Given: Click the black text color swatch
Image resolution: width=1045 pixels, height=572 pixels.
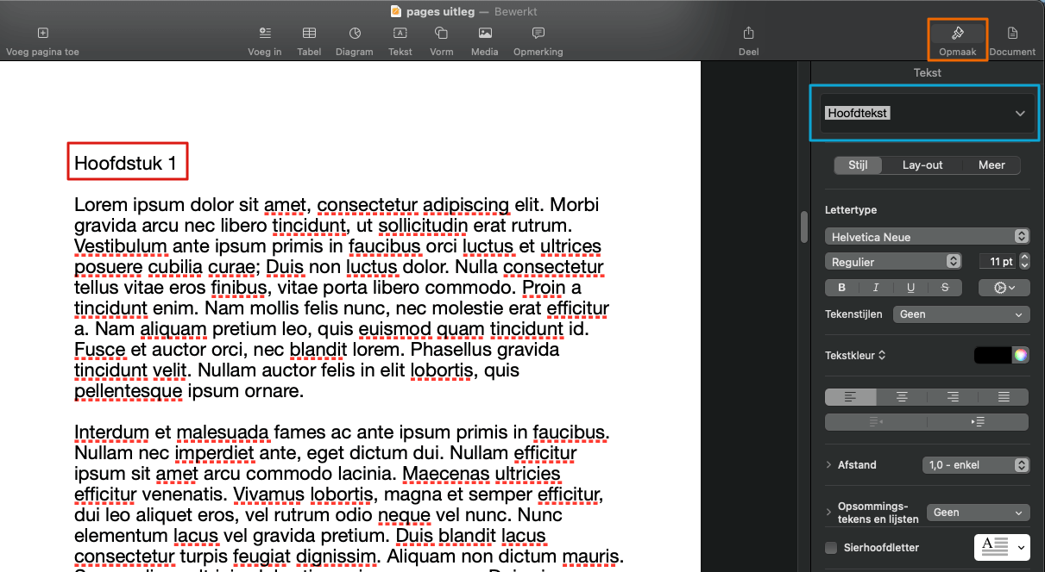Looking at the screenshot, I should tap(993, 355).
